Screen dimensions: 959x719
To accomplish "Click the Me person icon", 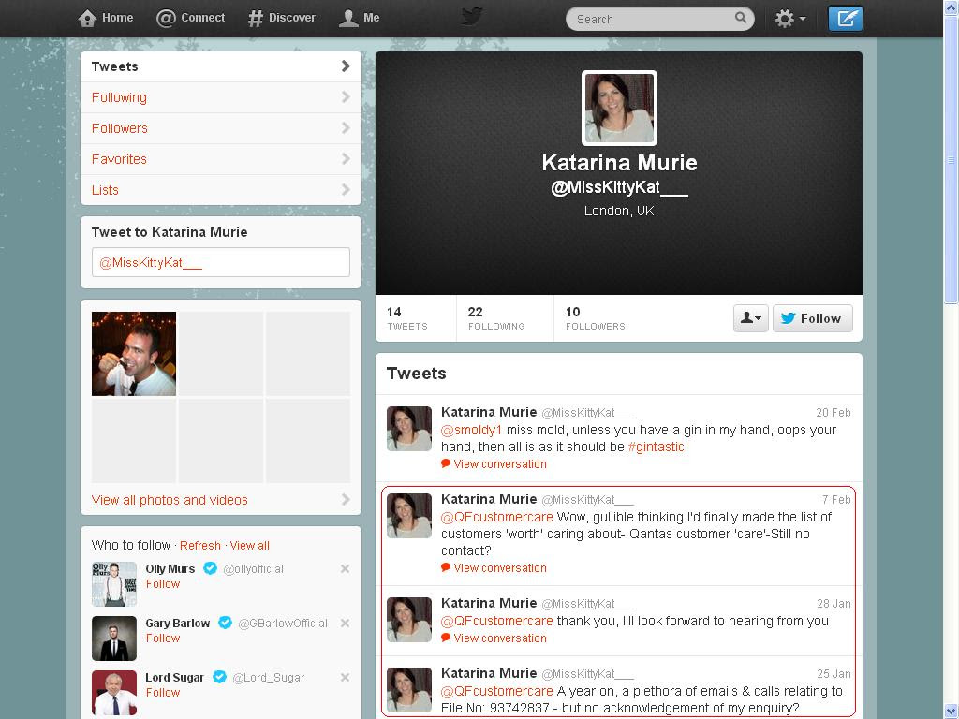I will 348,19.
